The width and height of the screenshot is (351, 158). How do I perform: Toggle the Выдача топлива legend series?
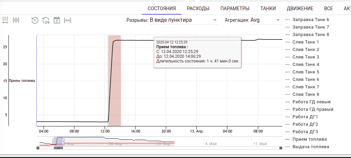coord(310,147)
